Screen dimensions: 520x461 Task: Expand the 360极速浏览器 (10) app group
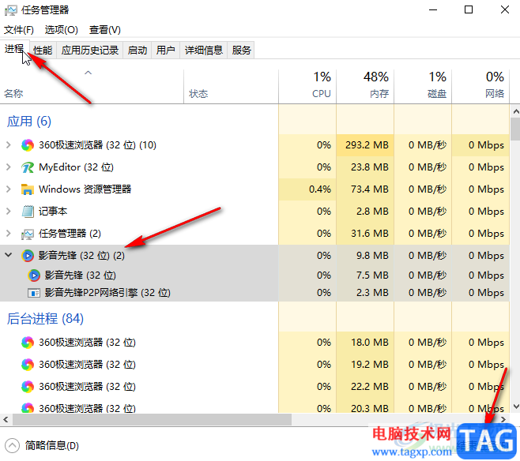[x=8, y=145]
